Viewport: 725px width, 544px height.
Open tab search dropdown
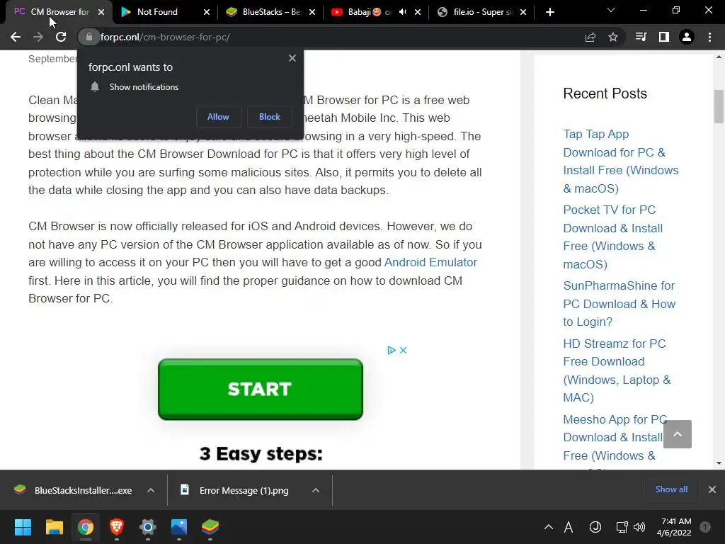pos(611,10)
